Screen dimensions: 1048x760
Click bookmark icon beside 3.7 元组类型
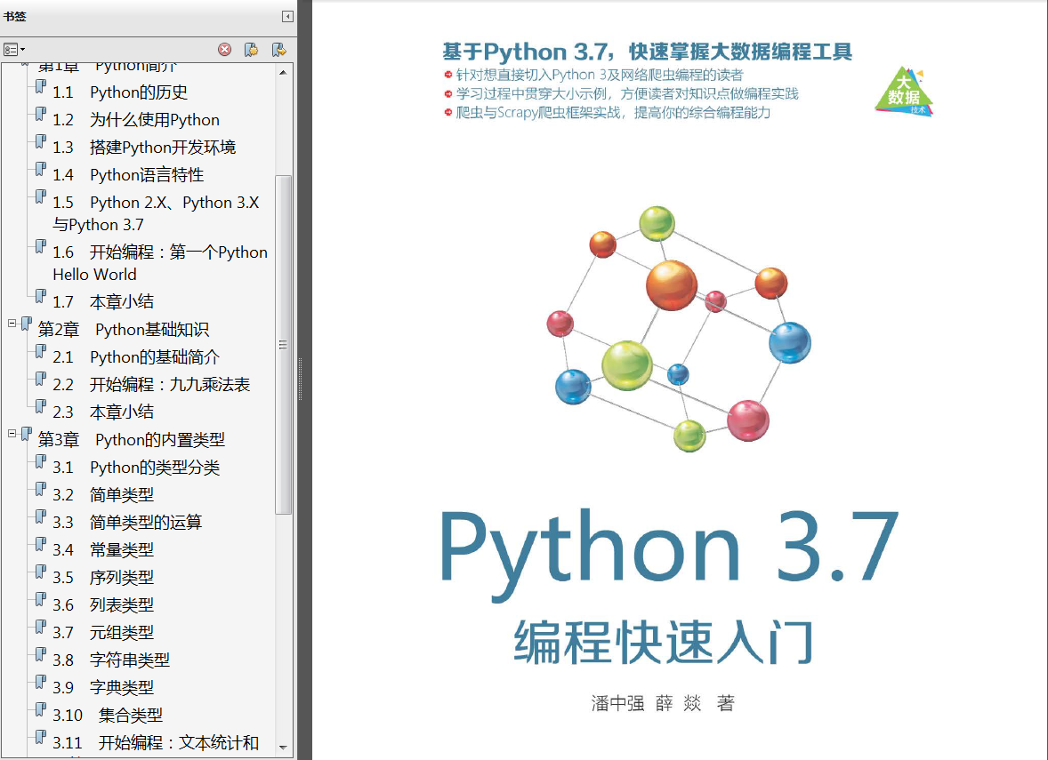click(x=41, y=627)
